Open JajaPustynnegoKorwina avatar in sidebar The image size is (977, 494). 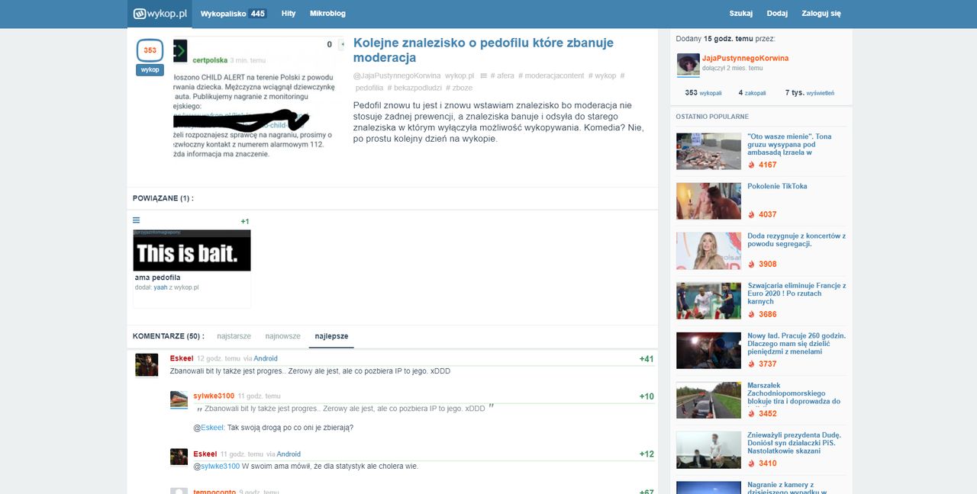coord(688,65)
